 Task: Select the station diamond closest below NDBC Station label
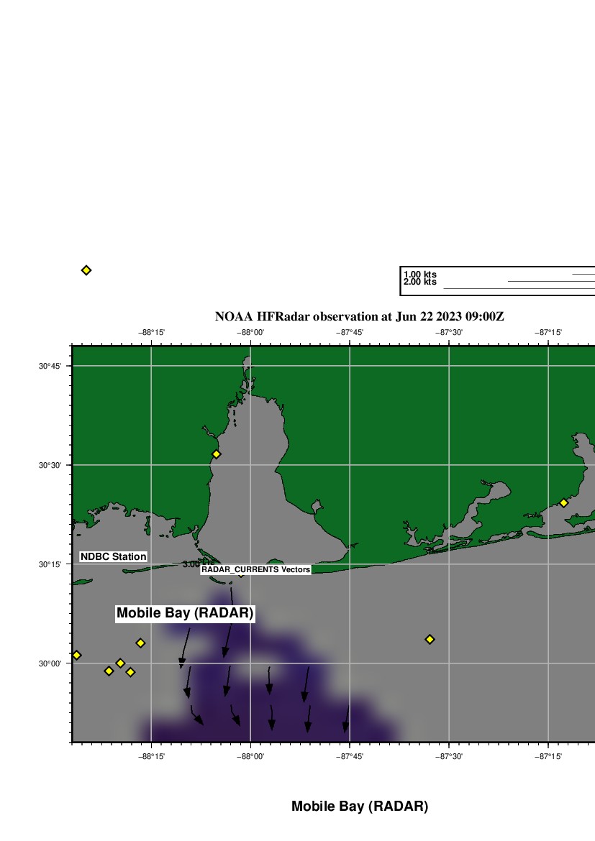[140, 643]
